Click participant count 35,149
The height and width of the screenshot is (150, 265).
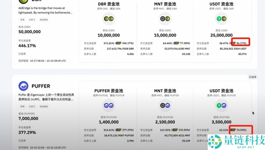pyautogui.click(x=186, y=141)
